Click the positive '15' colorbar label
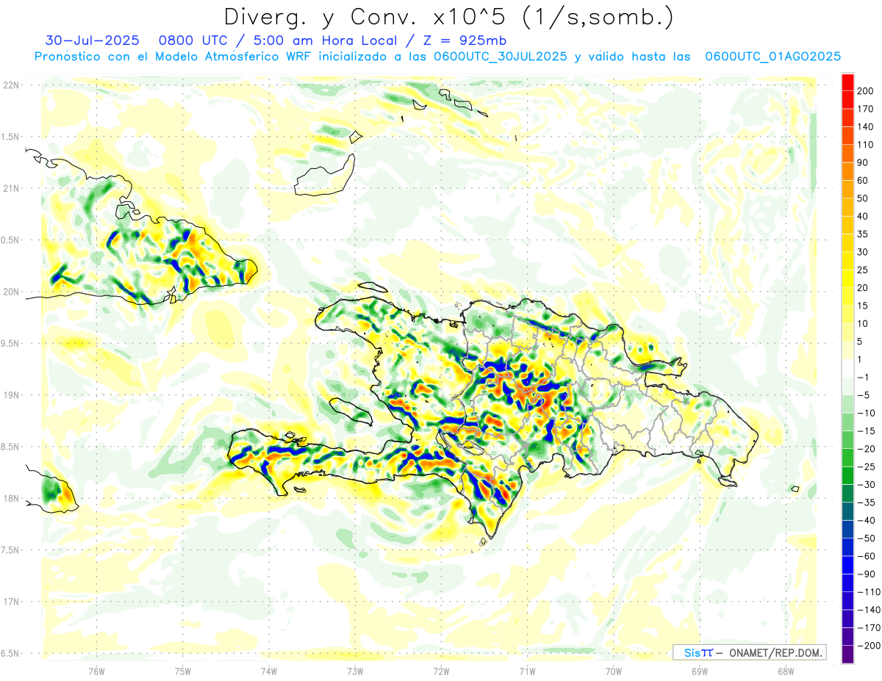This screenshot has height=681, width=882. (x=863, y=306)
